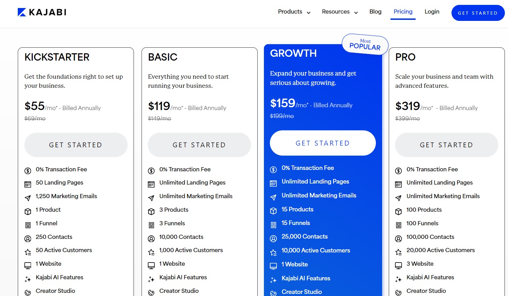This screenshot has height=296, width=508.
Task: Click the star icon beside 20,000 Active Customers
Action: [x=399, y=252]
